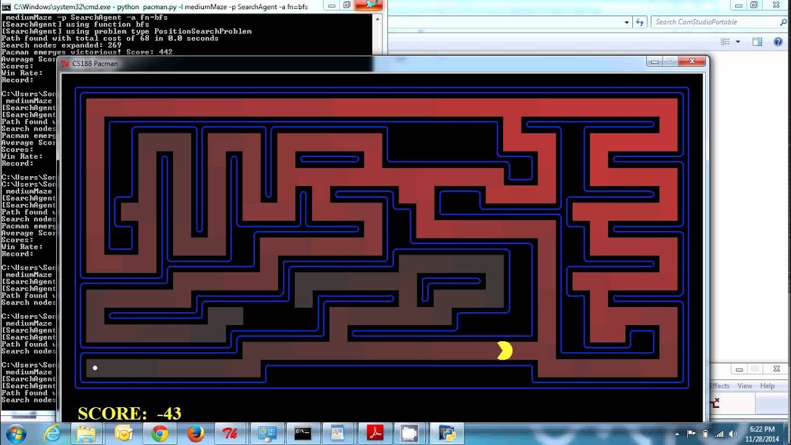Image resolution: width=791 pixels, height=445 pixels.
Task: Toggle the preview pane in Explorer window
Action: click(x=757, y=41)
